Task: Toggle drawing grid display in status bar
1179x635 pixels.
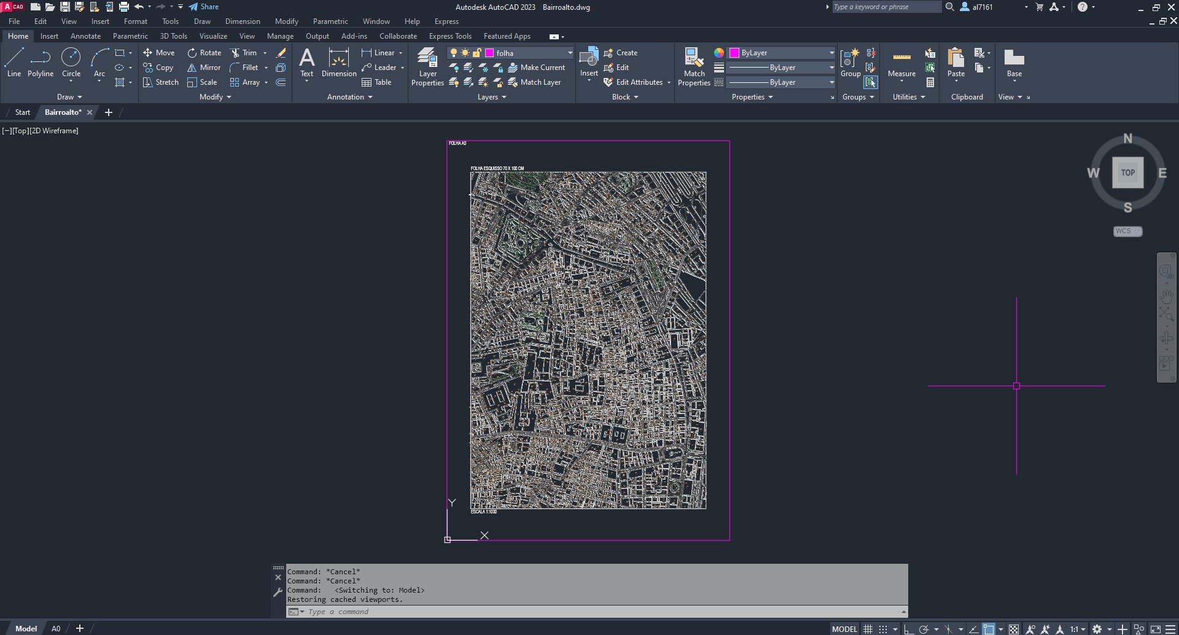Action: (x=868, y=629)
